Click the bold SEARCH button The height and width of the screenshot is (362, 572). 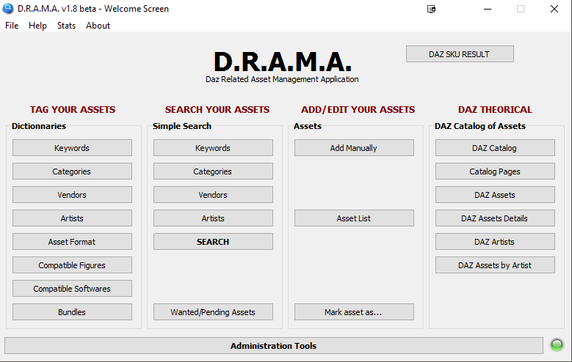tap(213, 241)
